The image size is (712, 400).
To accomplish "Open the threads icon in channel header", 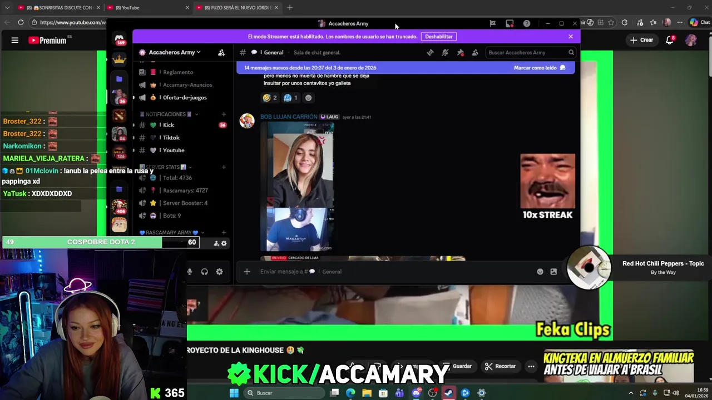I will click(430, 52).
